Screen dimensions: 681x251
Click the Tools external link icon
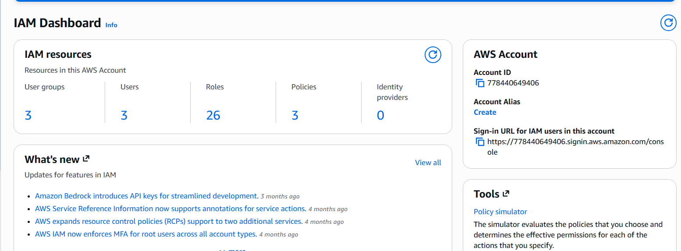506,193
